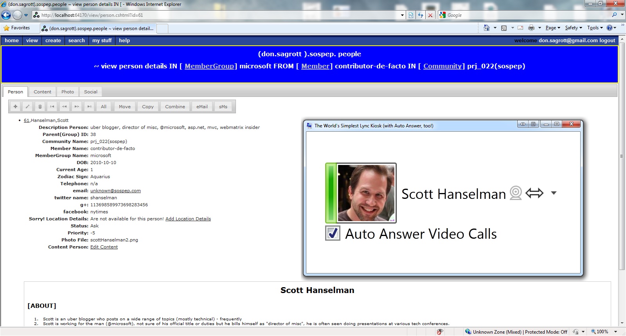Open the Page menu dropdown
Image resolution: width=626 pixels, height=336 pixels.
click(553, 28)
